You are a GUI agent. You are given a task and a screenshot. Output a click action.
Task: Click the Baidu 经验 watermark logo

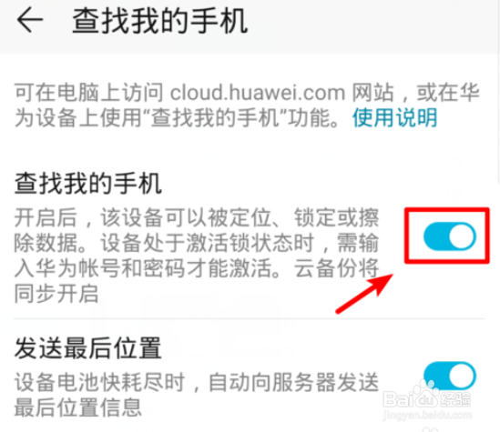tap(427, 397)
